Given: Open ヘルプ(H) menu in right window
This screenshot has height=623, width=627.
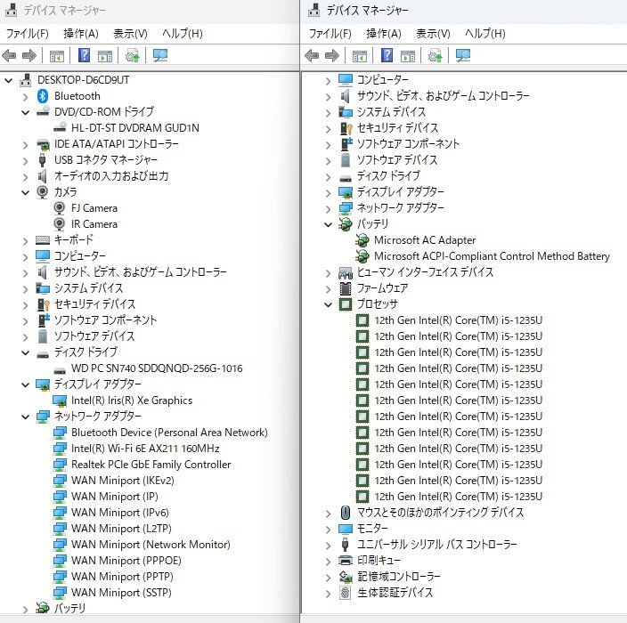Looking at the screenshot, I should pos(485,33).
